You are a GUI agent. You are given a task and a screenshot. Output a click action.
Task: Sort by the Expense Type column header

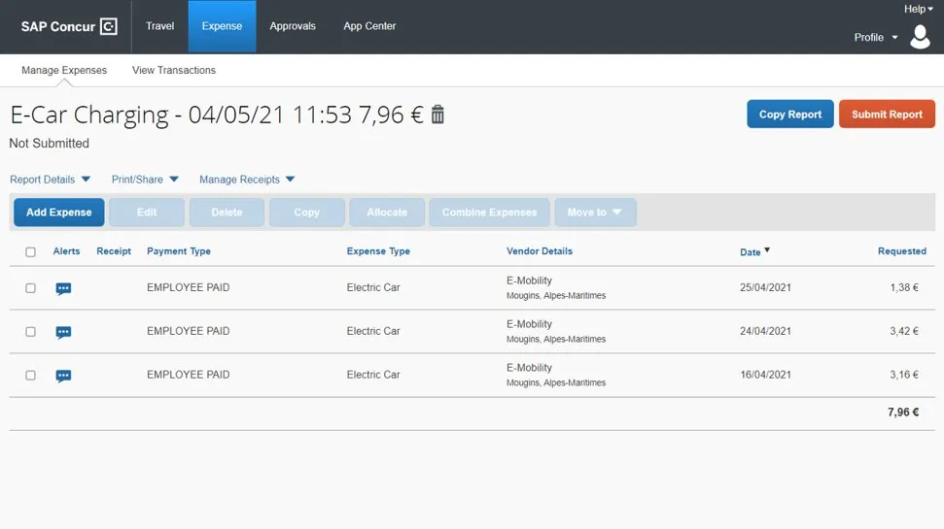[x=378, y=251]
